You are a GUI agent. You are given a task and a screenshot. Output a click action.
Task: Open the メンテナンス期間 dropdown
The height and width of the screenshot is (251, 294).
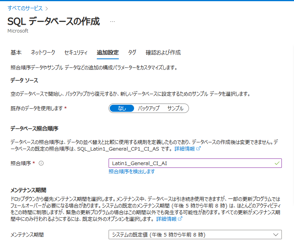[195, 235]
